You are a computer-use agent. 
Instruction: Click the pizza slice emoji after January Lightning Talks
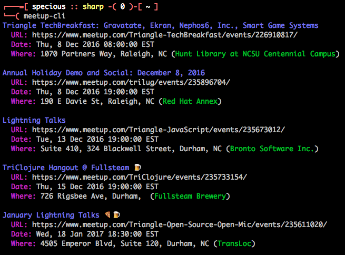pos(107,214)
